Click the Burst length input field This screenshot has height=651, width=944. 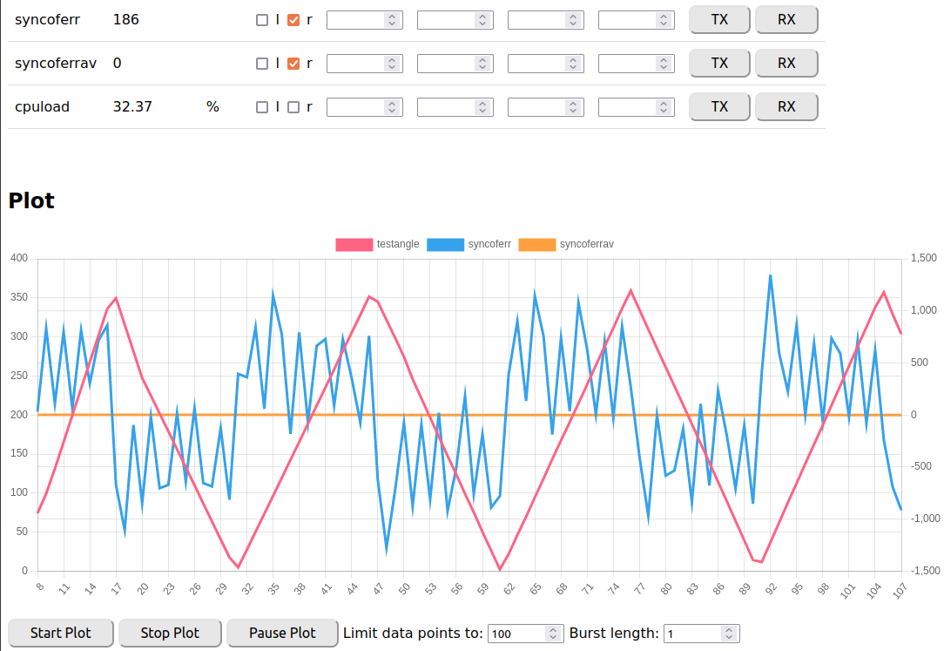[x=692, y=634]
